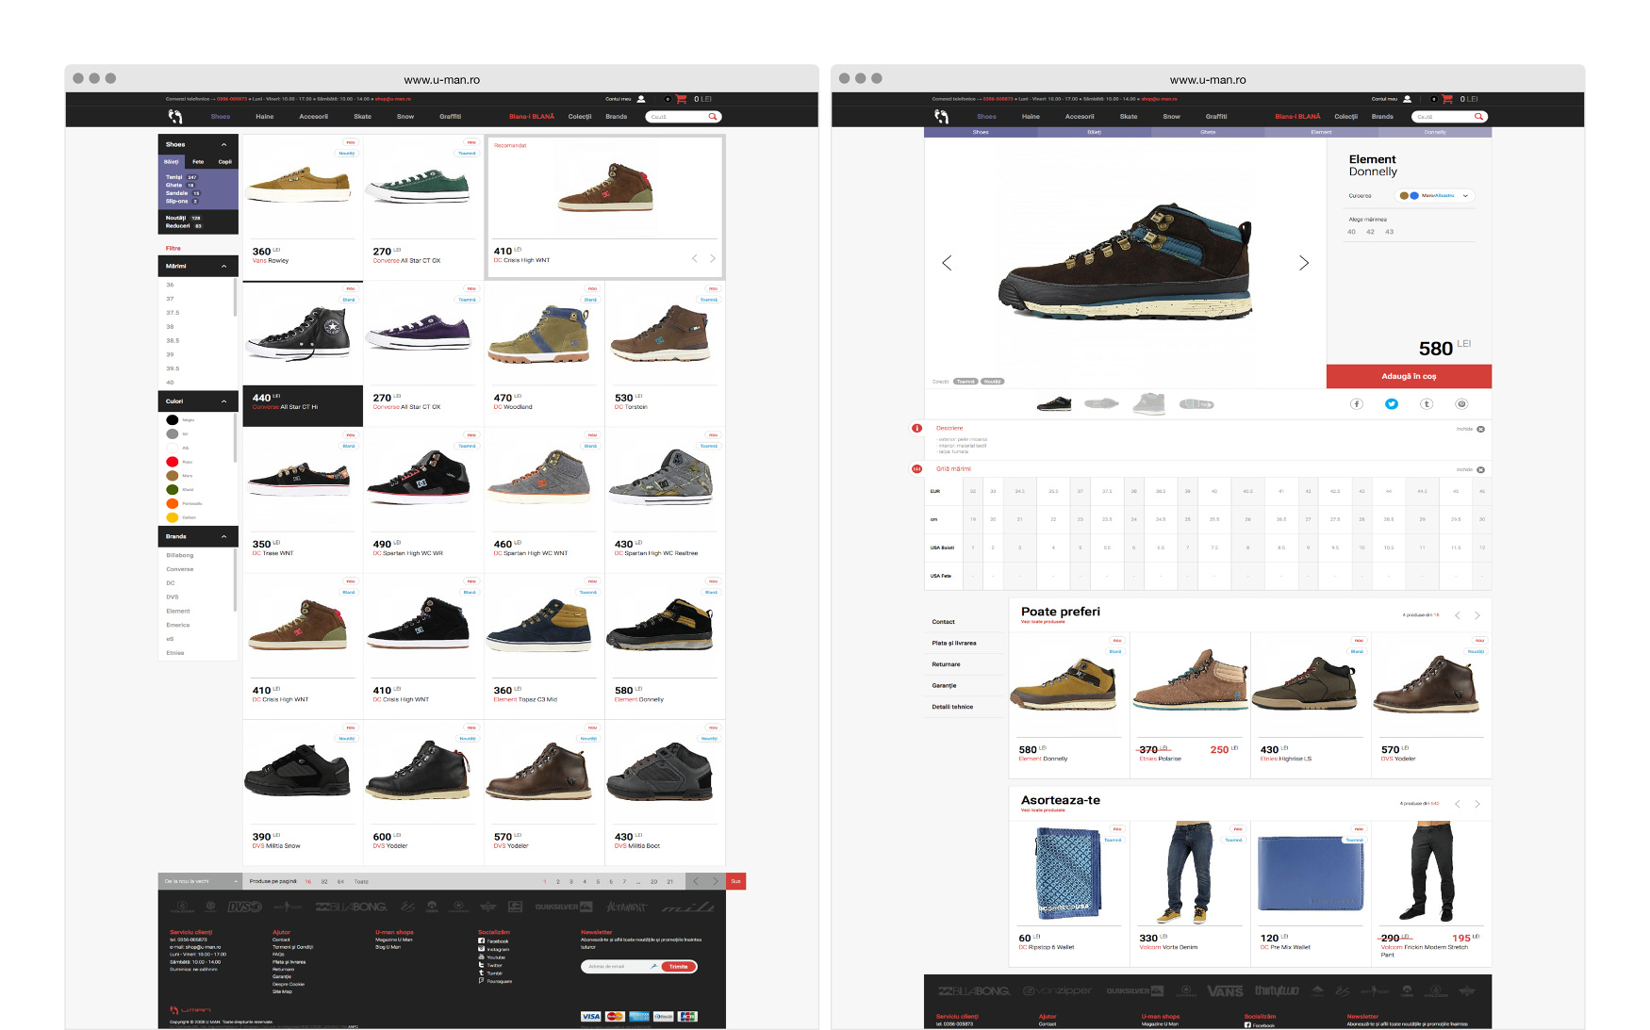Filter shoes by size 37.5
Image resolution: width=1650 pixels, height=1030 pixels.
(x=173, y=313)
